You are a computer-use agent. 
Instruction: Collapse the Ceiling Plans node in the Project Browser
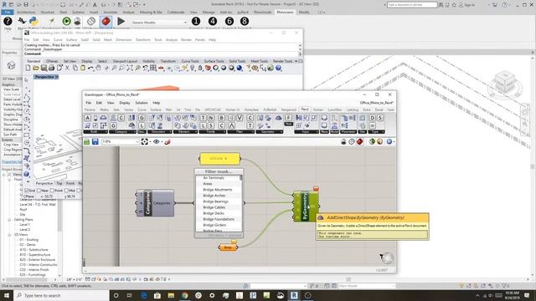coord(9,220)
